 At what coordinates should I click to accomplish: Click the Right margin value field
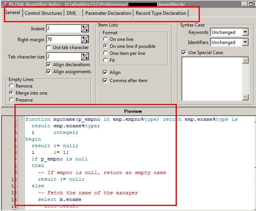tap(64, 39)
